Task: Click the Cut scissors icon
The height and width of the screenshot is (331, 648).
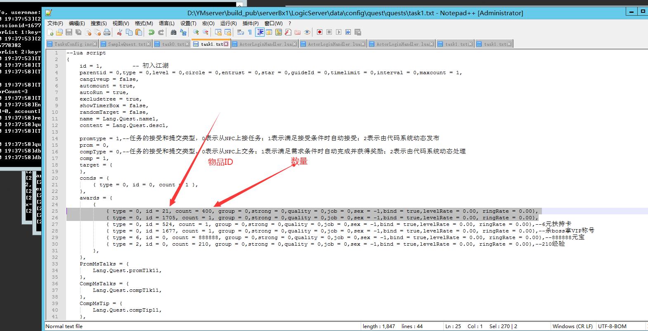Action: [x=120, y=32]
